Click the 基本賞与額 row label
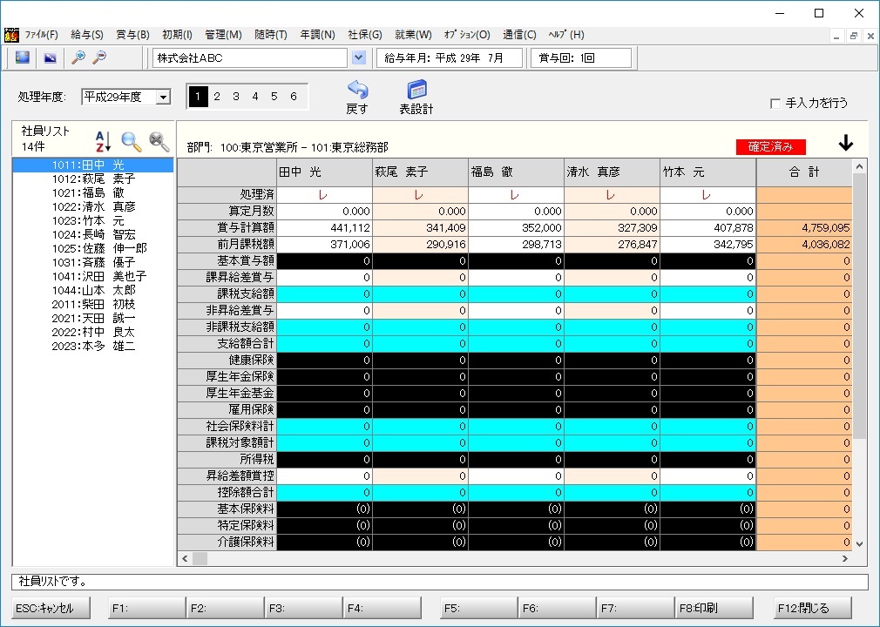This screenshot has height=627, width=880. click(227, 260)
